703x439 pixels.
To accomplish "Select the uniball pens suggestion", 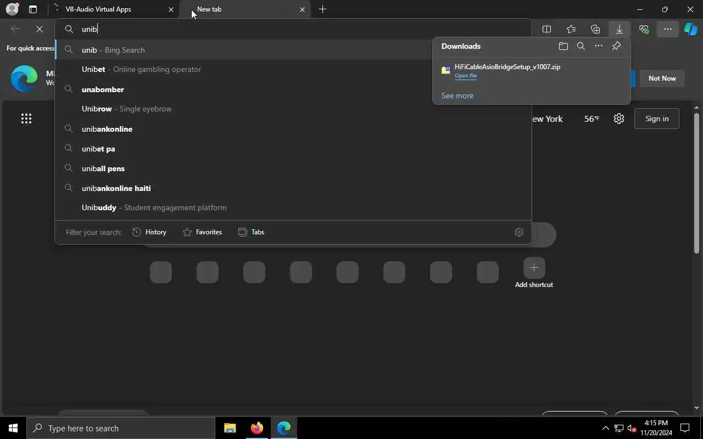I will coord(293,168).
